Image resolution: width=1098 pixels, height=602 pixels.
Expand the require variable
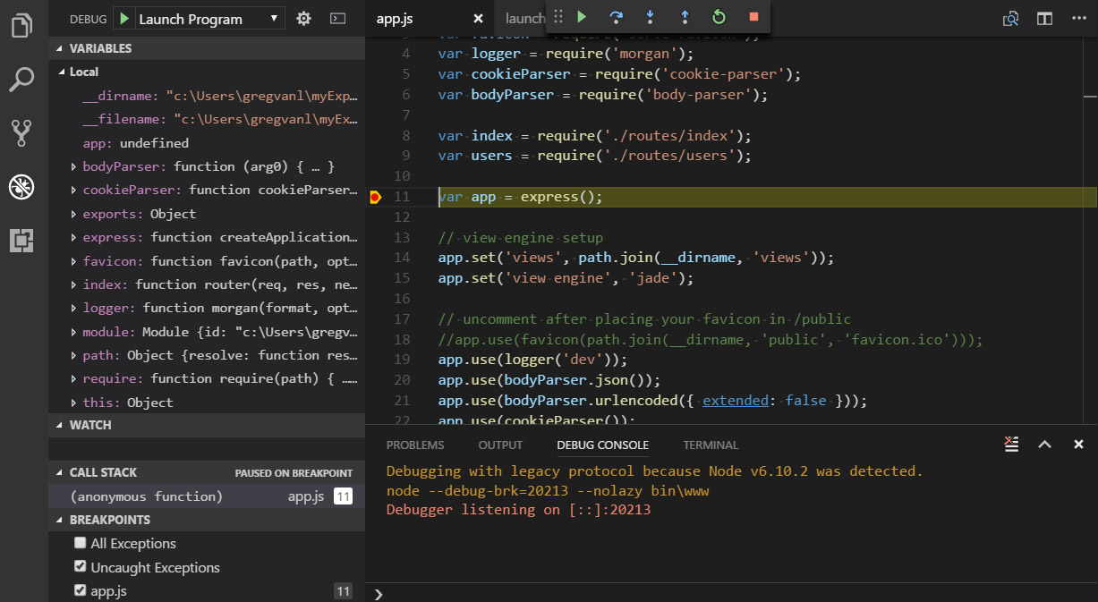tap(73, 378)
